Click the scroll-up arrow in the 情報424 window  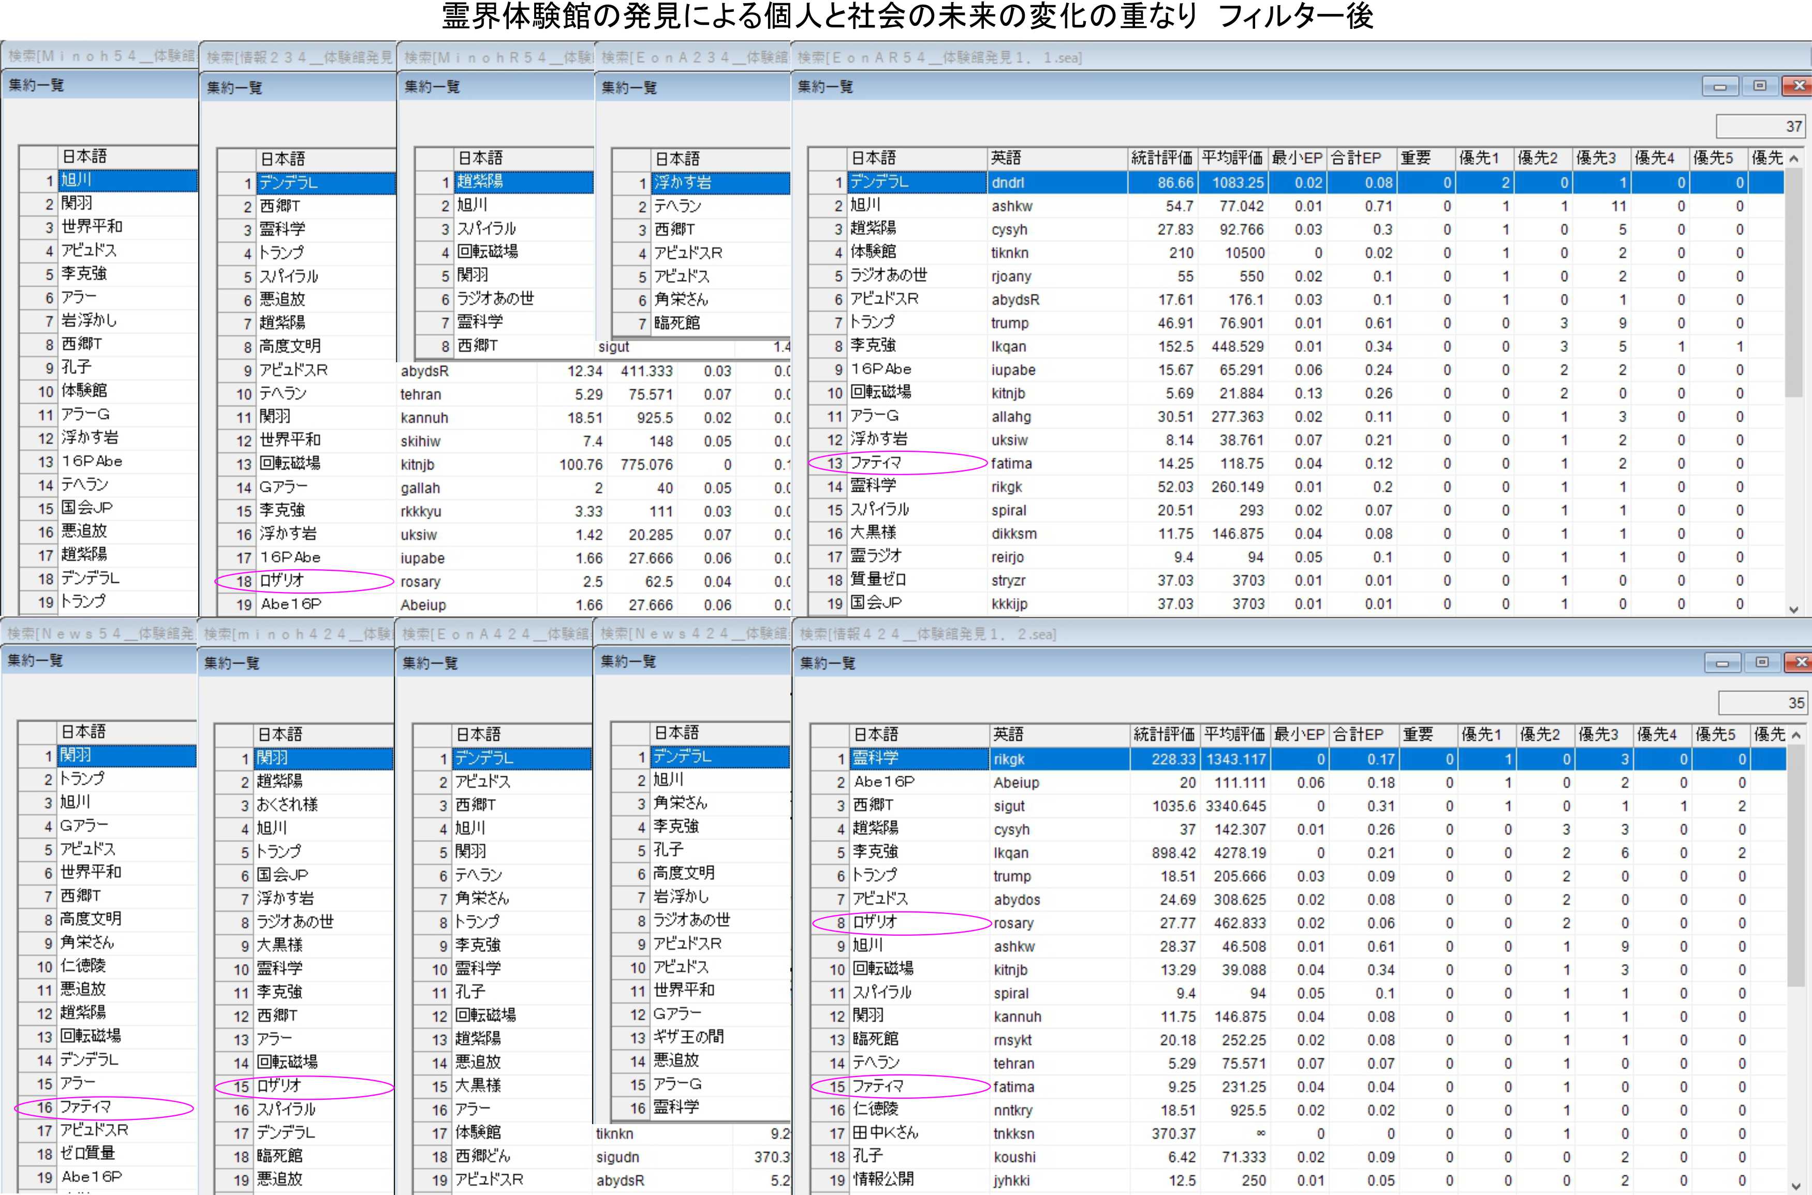[x=1796, y=735]
